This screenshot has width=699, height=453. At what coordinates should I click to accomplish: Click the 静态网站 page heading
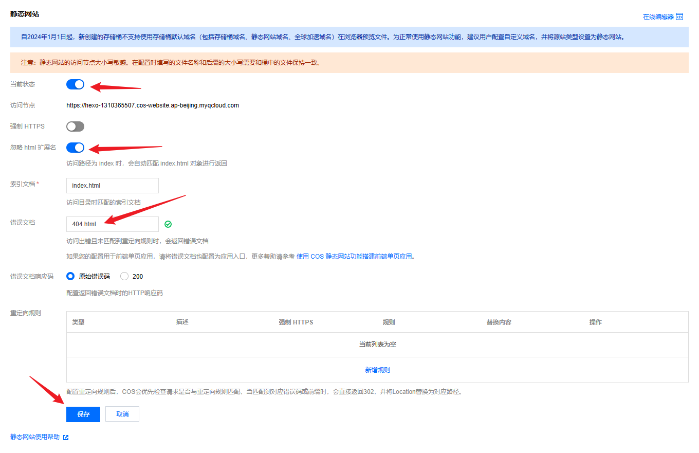(25, 14)
